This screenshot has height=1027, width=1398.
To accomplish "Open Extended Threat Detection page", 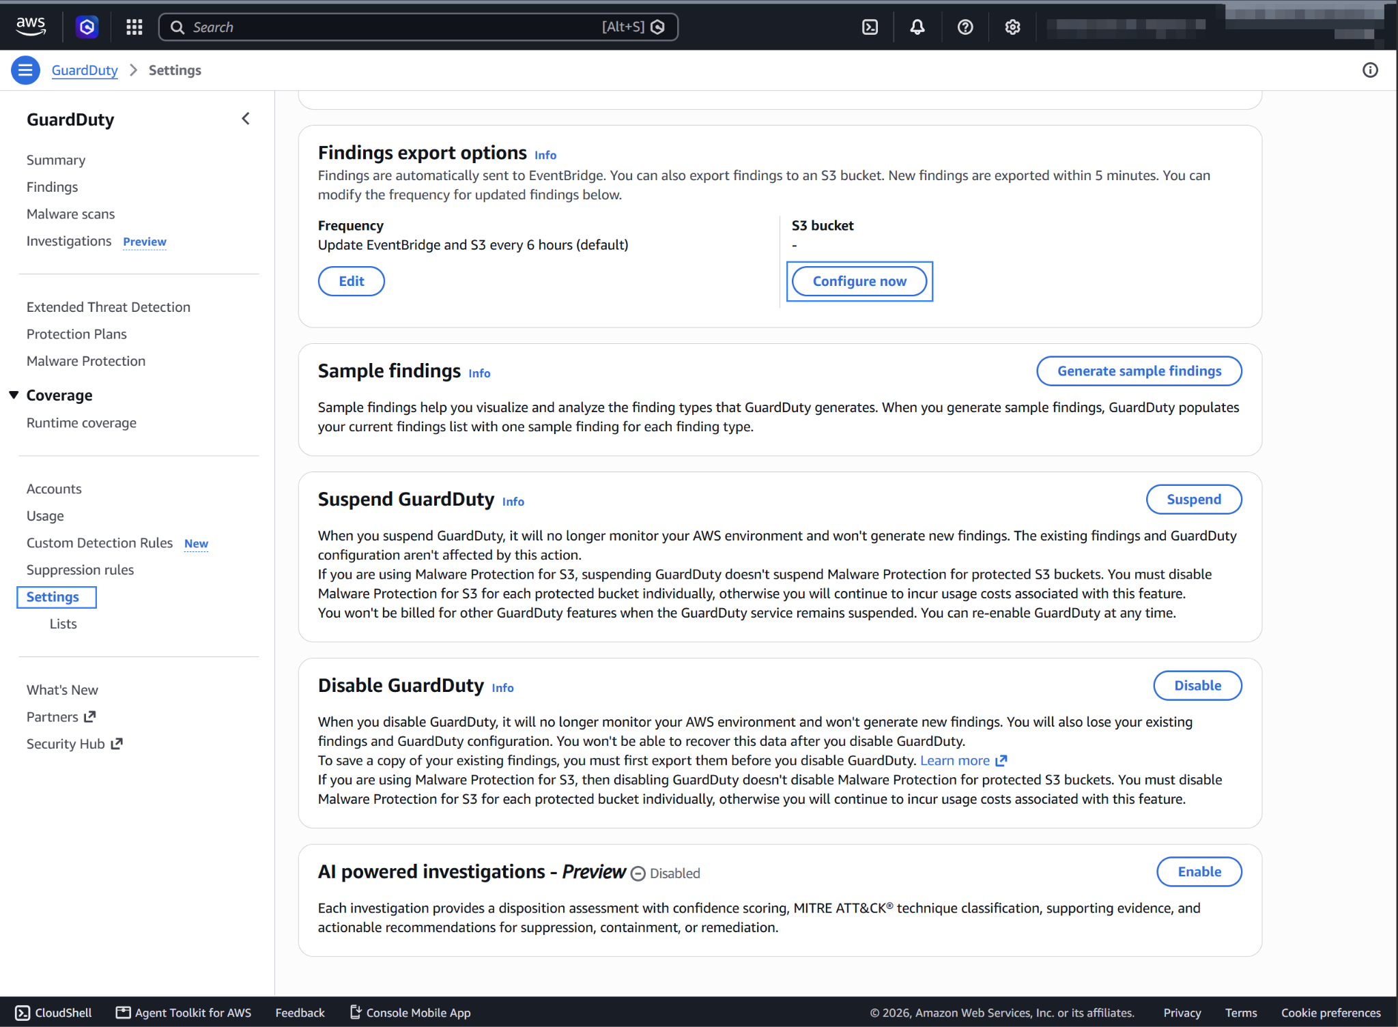I will click(x=109, y=307).
